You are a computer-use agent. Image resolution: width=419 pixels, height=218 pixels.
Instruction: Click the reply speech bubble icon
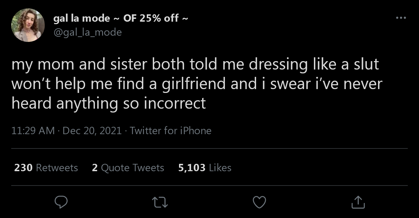(61, 202)
